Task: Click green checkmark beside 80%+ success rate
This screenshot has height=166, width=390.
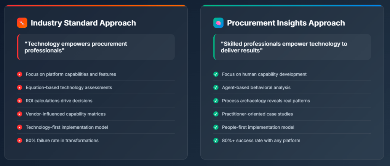Action: point(216,141)
